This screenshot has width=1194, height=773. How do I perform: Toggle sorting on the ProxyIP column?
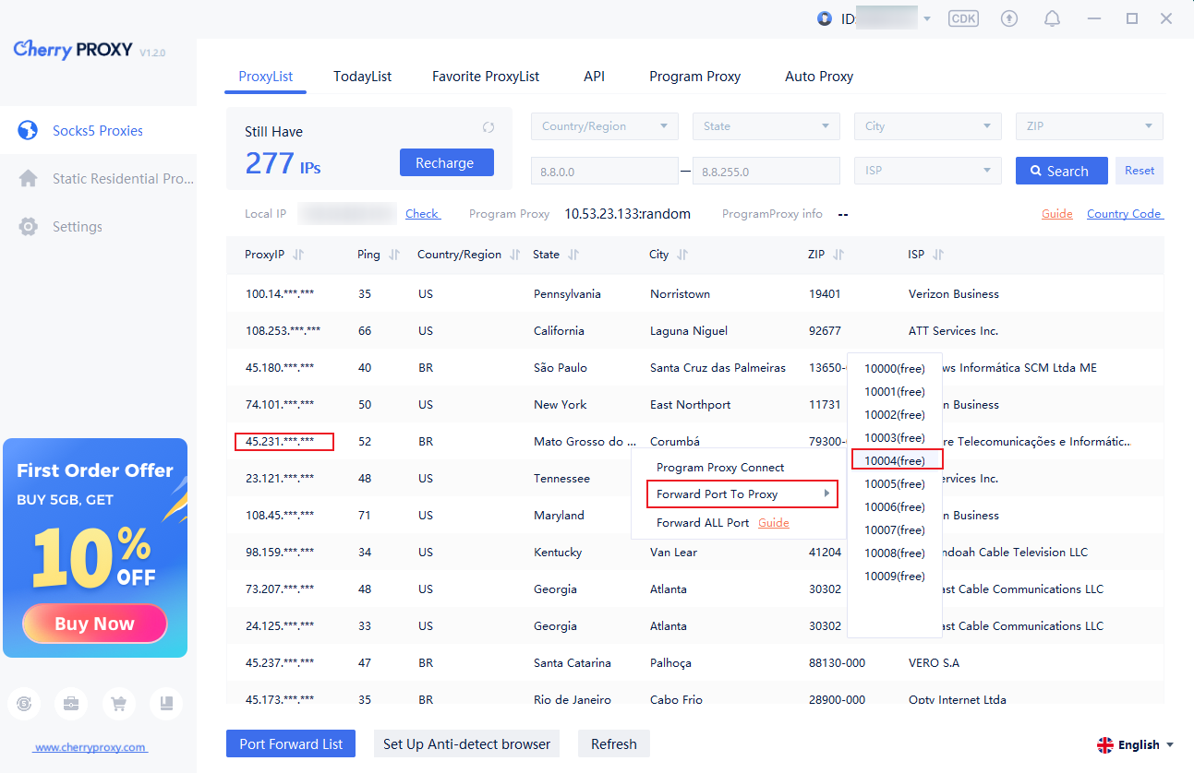[298, 255]
